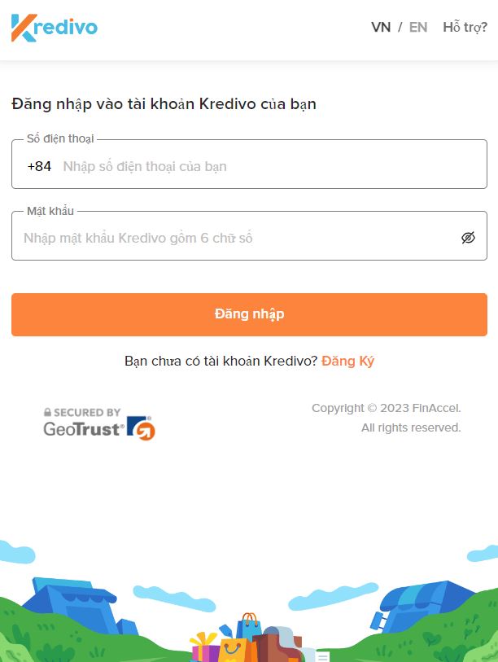
Task: Open the Hỗ trợ? help link
Action: pos(465,28)
